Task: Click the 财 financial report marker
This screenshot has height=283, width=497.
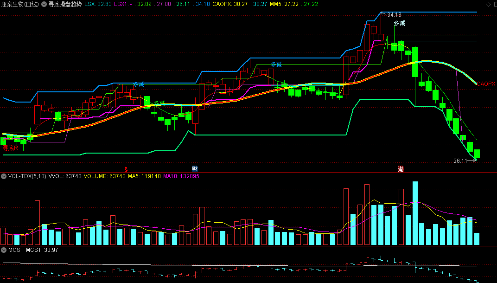Action: pos(195,169)
